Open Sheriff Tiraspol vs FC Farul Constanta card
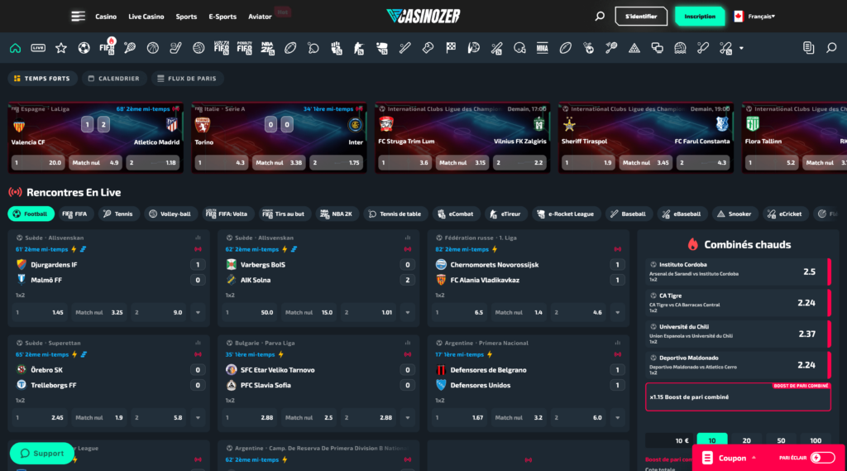 pyautogui.click(x=645, y=137)
